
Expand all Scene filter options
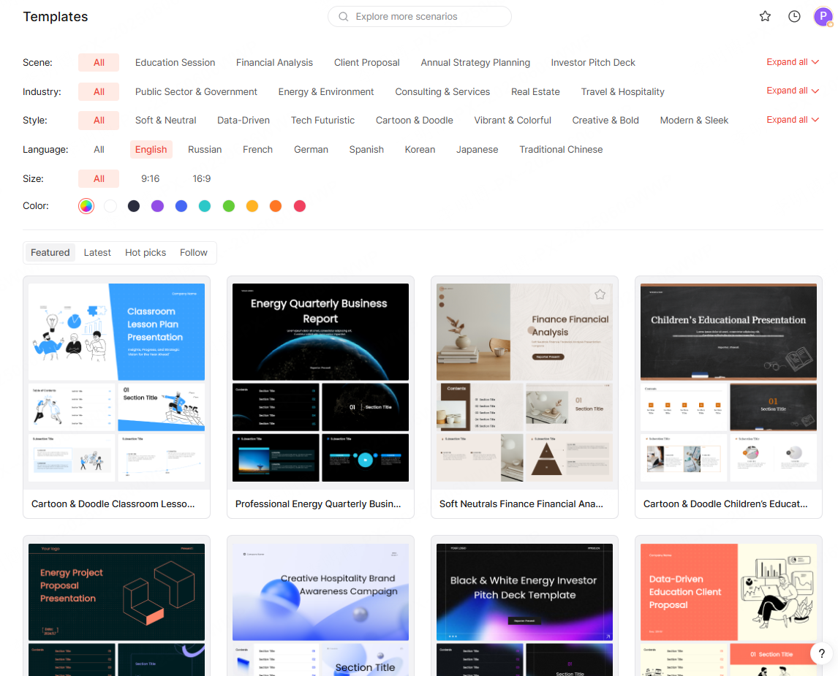point(792,62)
